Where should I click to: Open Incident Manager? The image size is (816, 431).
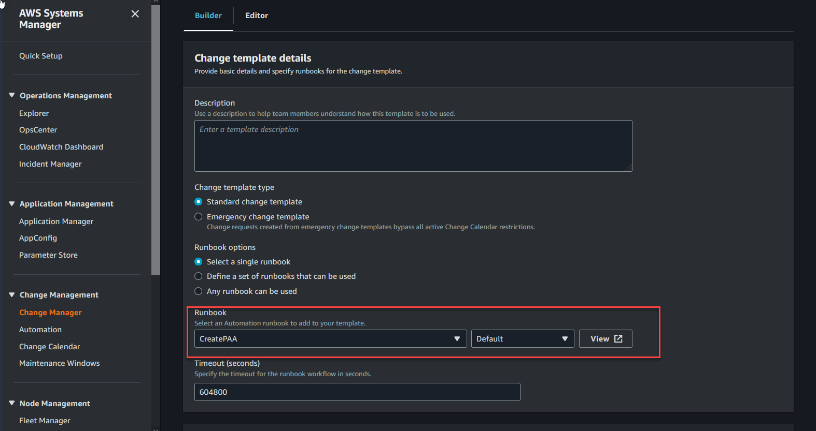point(50,164)
